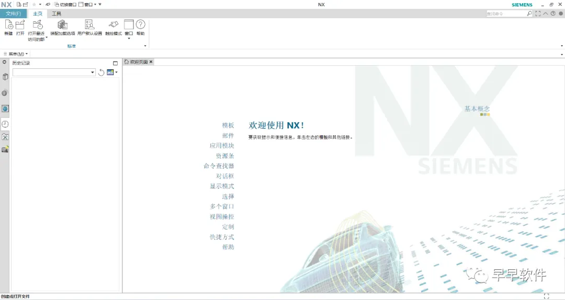This screenshot has width=565, height=300.
Task: Open the 窗口 dropdown in quick-access bar
Action: click(87, 5)
